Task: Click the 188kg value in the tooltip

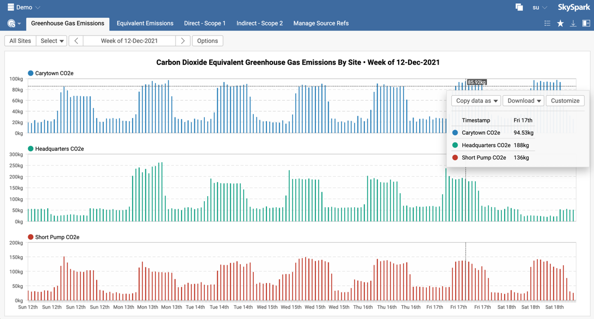Action: pos(521,145)
